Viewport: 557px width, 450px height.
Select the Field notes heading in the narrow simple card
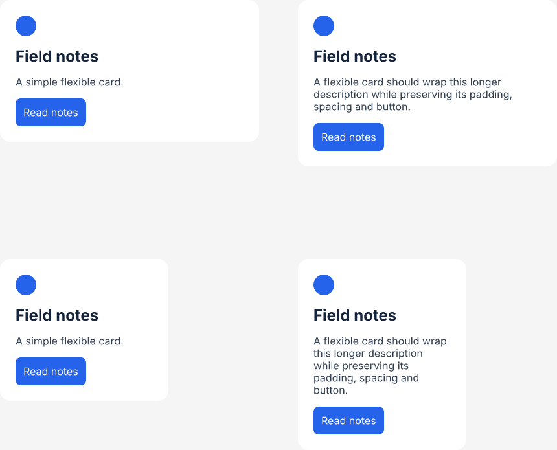57,315
